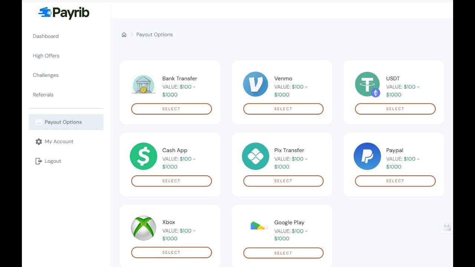The height and width of the screenshot is (267, 475).
Task: Choose Select button for Google Play
Action: 283,253
